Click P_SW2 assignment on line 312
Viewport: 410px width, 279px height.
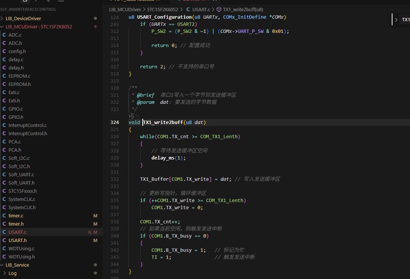220,31
